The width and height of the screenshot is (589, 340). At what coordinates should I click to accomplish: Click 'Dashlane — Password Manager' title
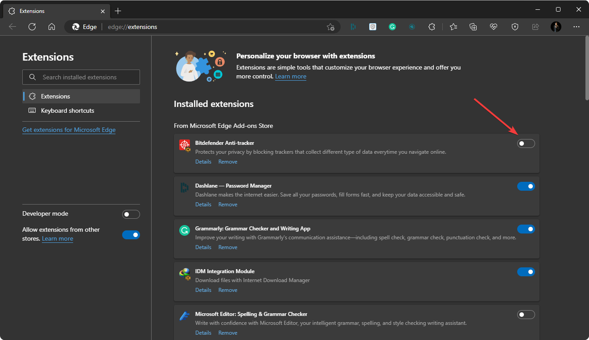tap(233, 186)
